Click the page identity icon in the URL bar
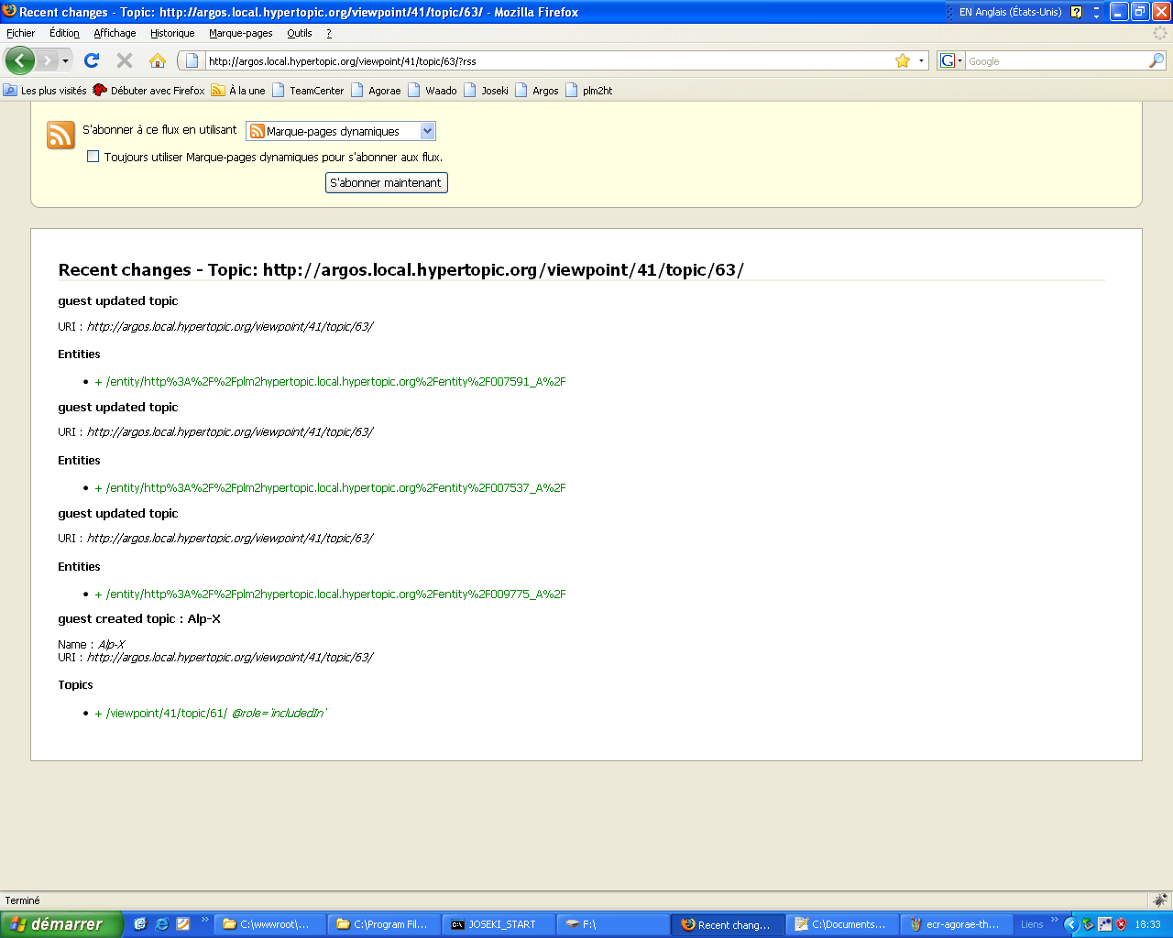The height and width of the screenshot is (938, 1173). pos(192,60)
